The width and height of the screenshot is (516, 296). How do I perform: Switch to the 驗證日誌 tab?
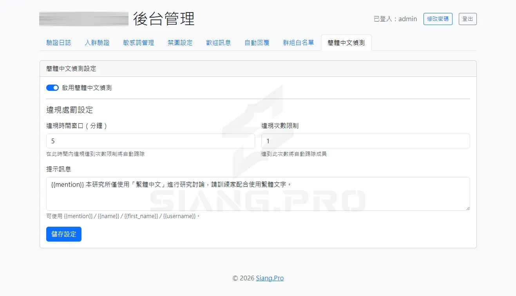pyautogui.click(x=58, y=43)
